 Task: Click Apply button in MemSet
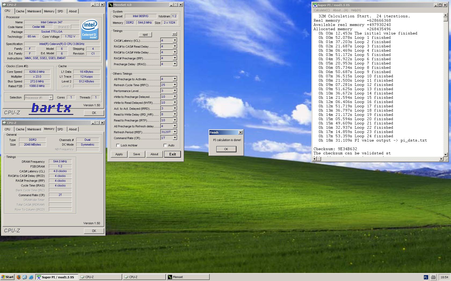pyautogui.click(x=119, y=154)
